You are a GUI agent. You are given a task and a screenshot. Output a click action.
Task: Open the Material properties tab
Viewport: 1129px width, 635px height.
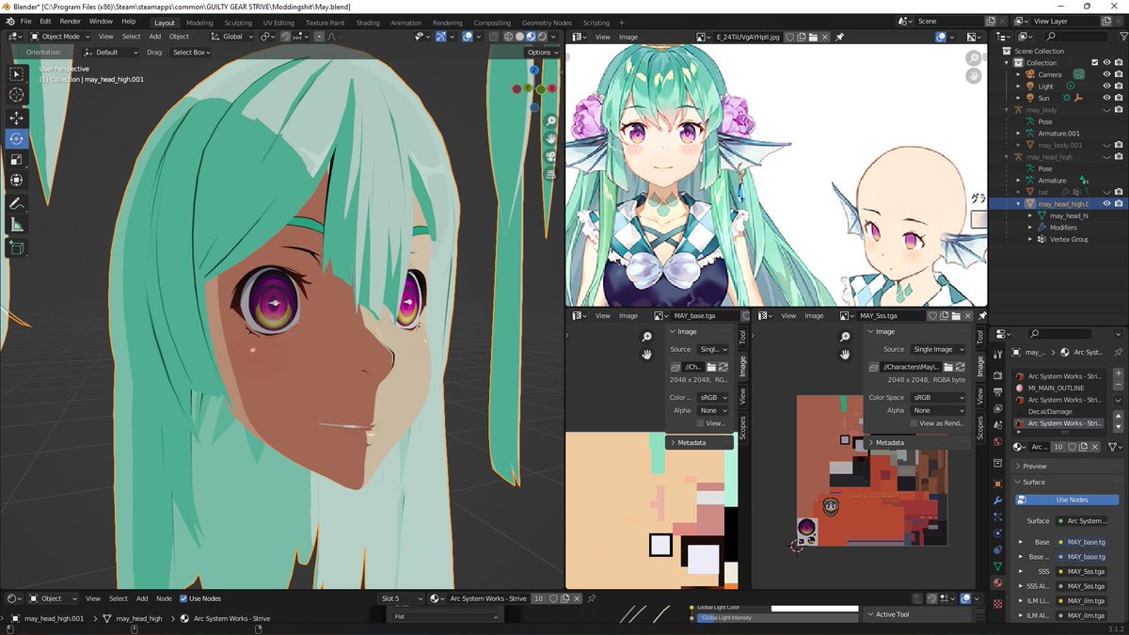pos(997,582)
